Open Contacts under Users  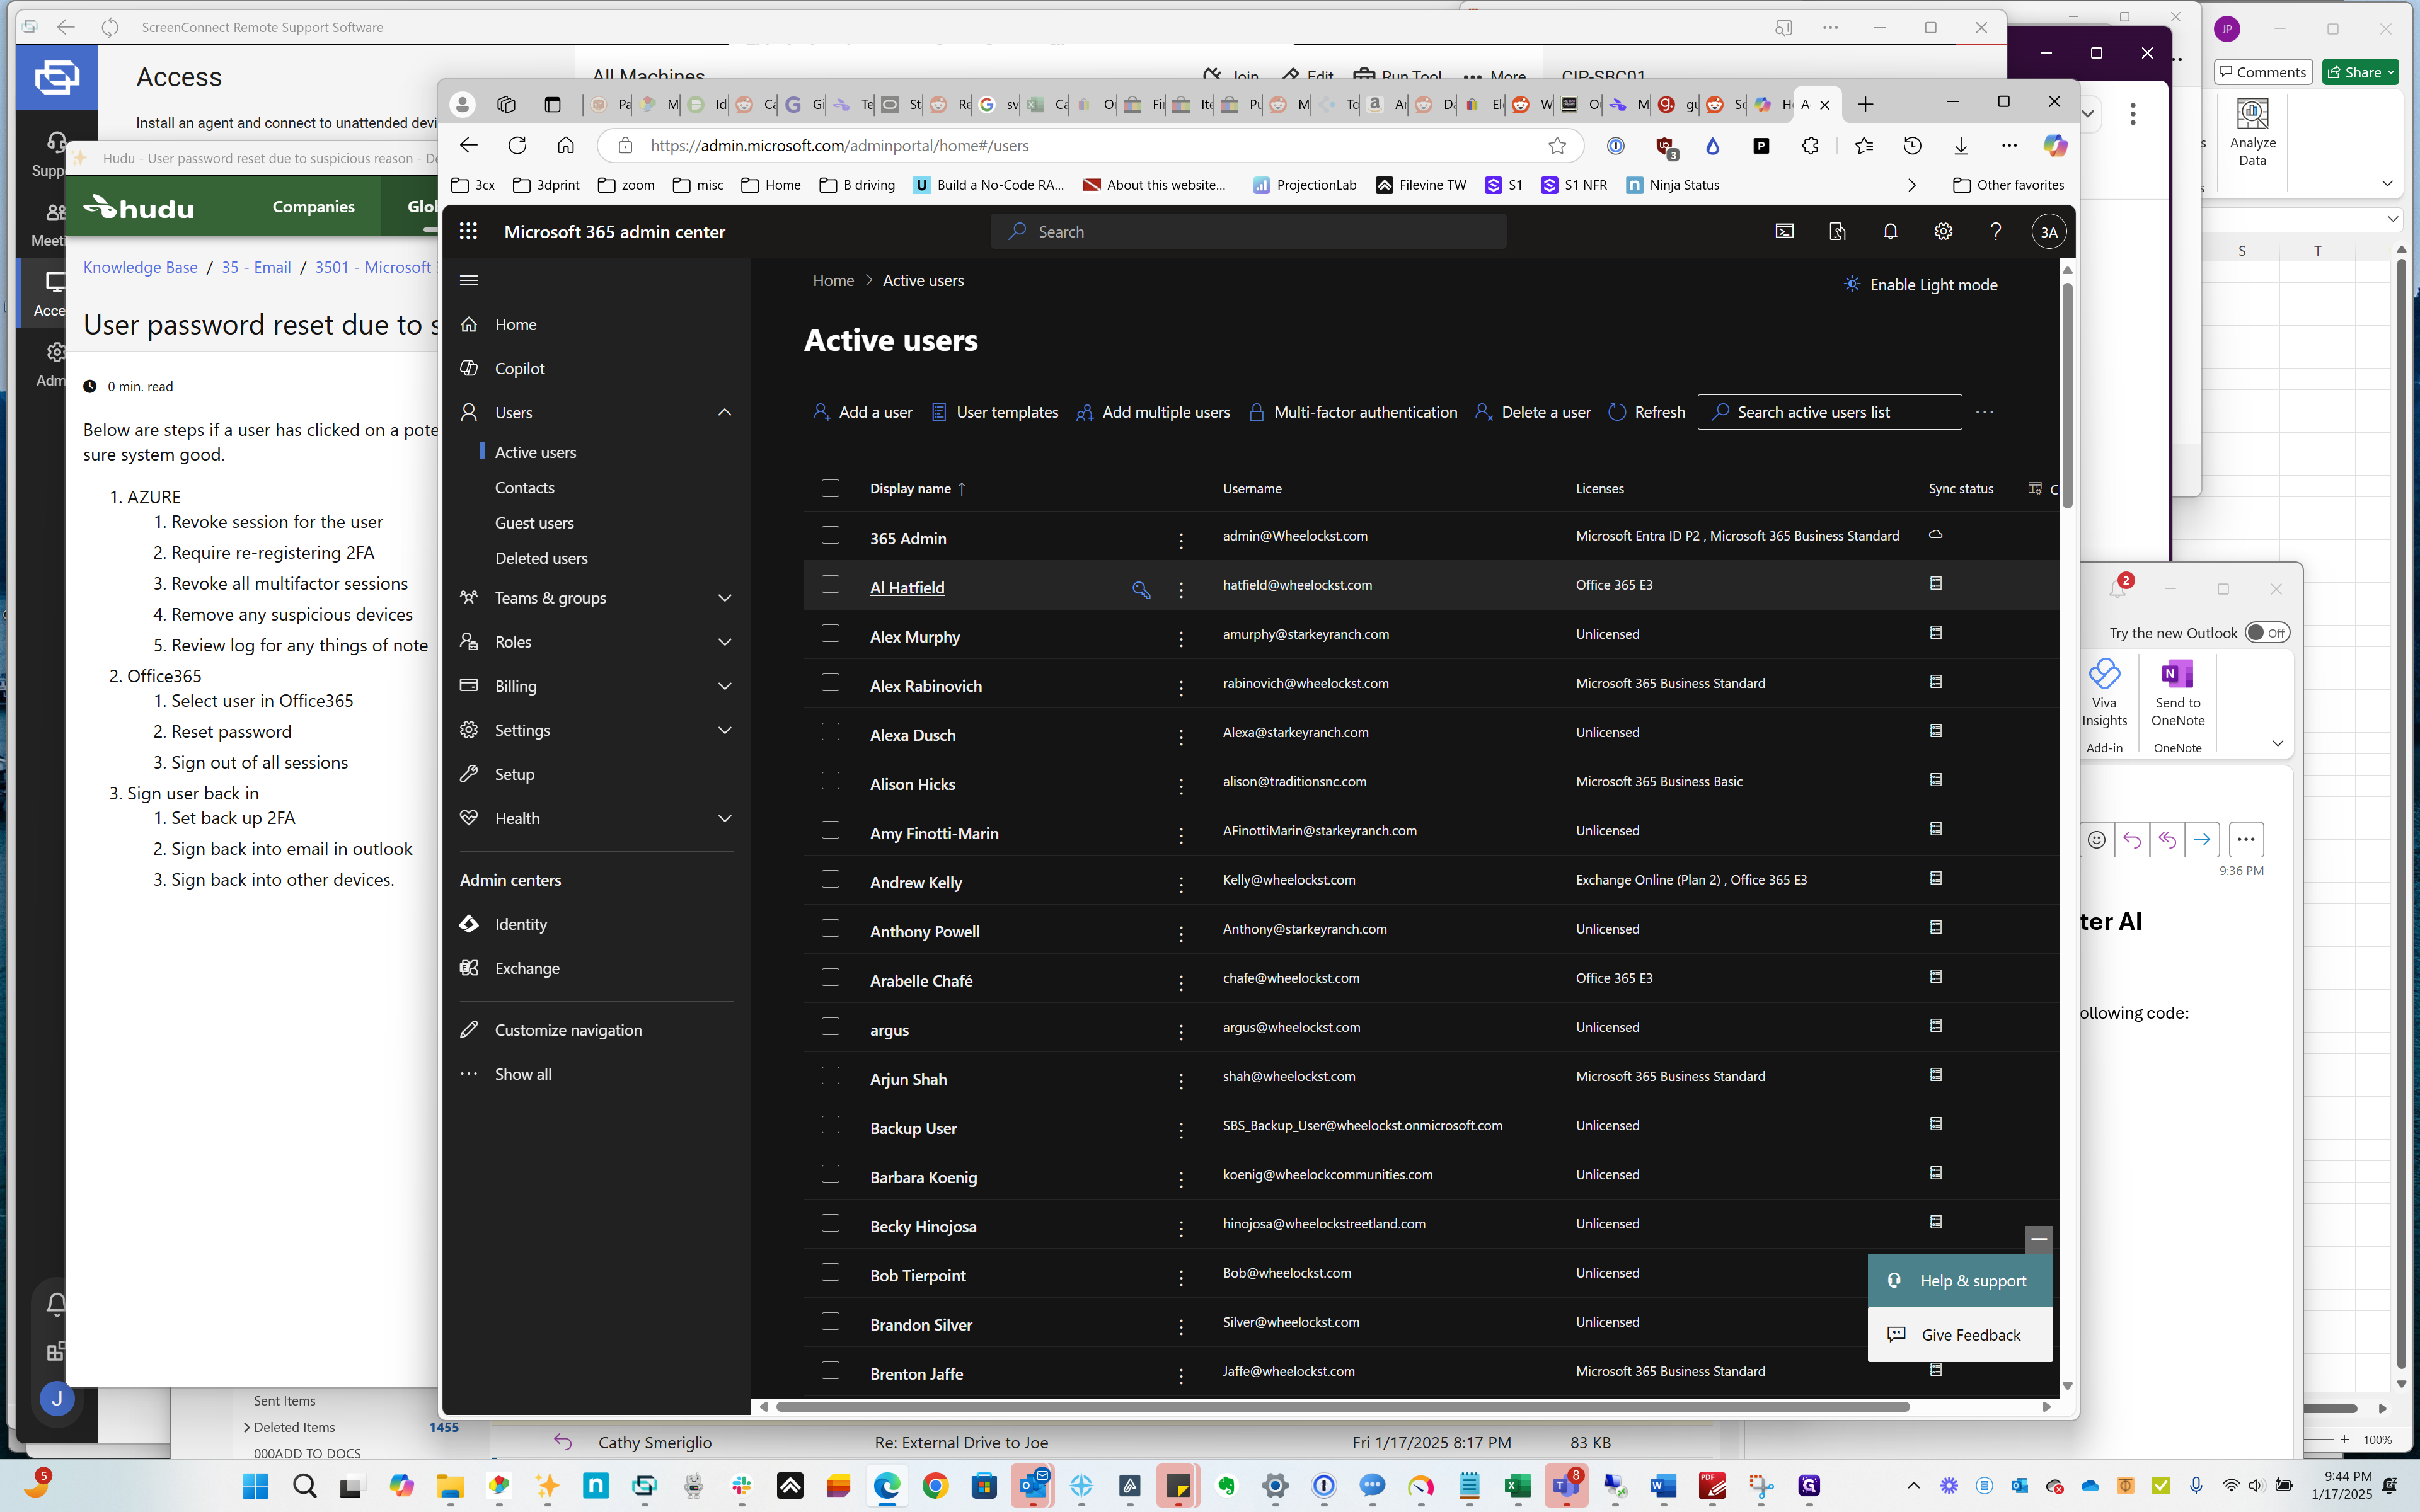pos(524,488)
